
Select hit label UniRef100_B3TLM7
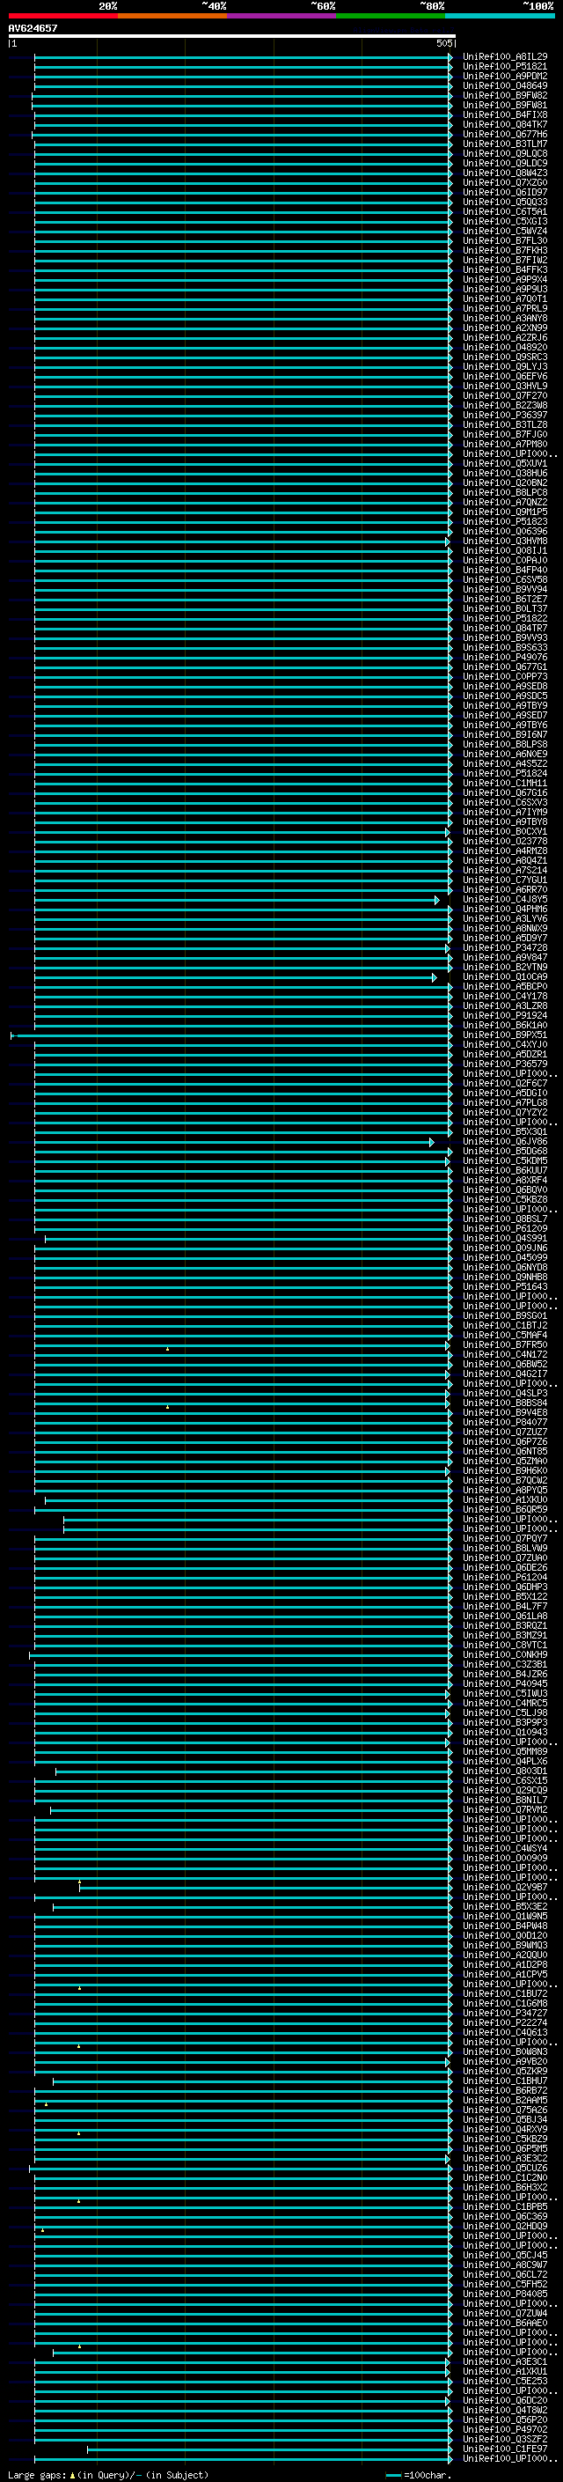tap(505, 144)
